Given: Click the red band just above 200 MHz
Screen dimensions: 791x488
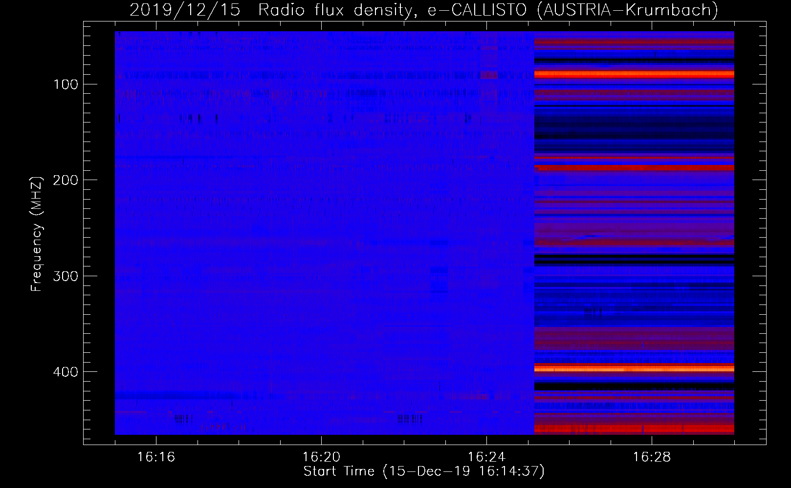Looking at the screenshot, I should coord(634,167).
